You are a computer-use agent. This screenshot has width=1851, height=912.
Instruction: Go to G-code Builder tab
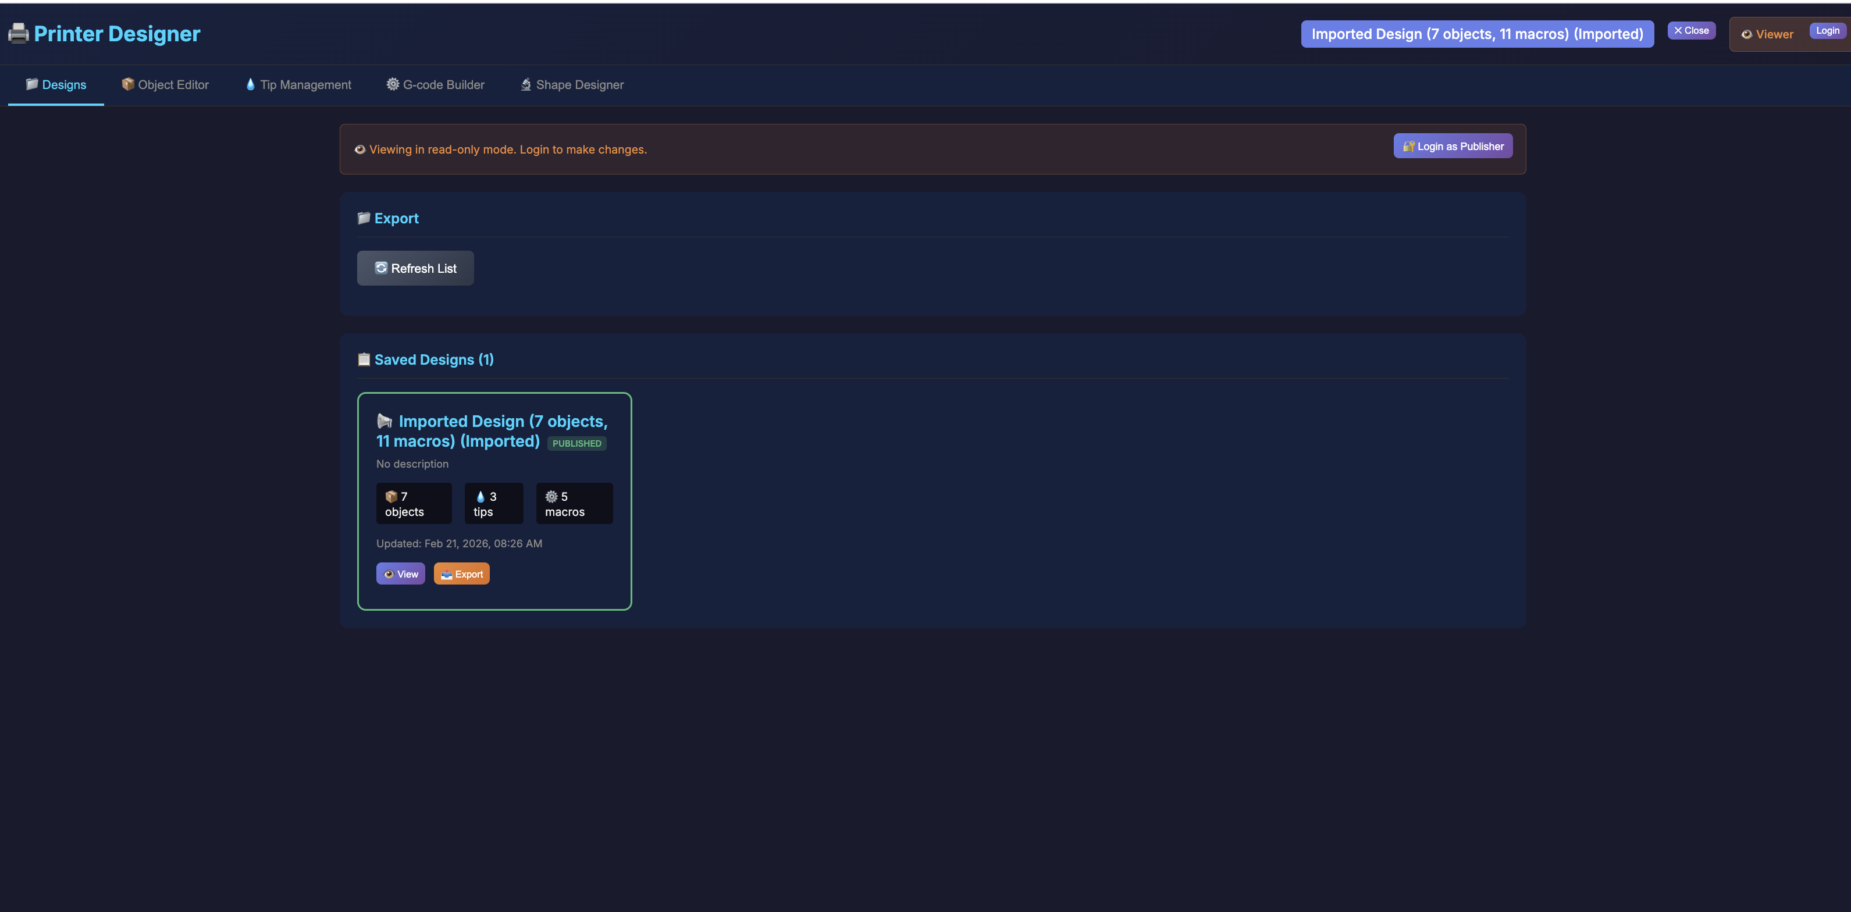tap(436, 85)
